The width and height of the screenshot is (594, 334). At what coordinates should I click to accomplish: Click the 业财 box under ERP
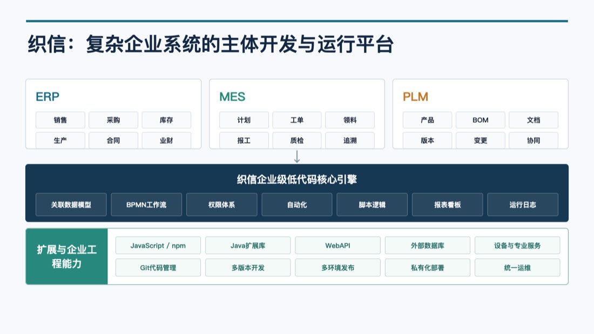point(166,141)
